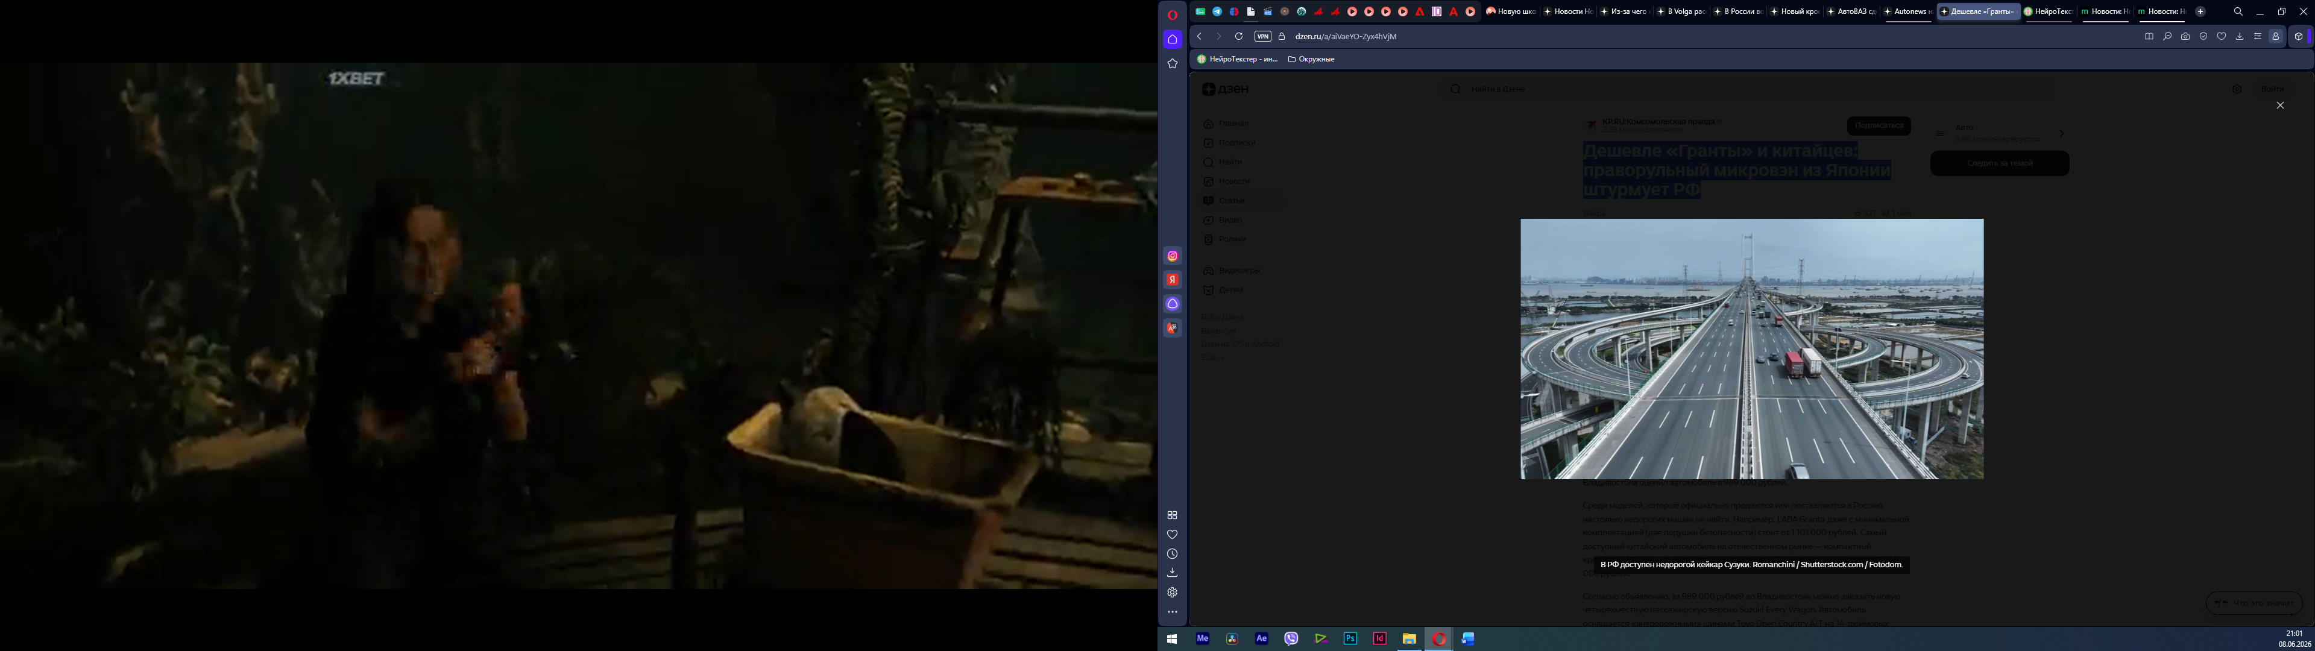The width and height of the screenshot is (2315, 651).
Task: Open bookmarks star in Opera sidebar
Action: pyautogui.click(x=1172, y=64)
